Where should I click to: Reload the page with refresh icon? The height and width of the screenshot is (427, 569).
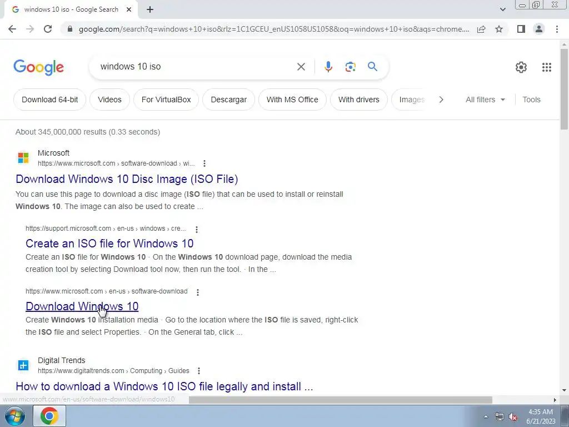pos(48,29)
